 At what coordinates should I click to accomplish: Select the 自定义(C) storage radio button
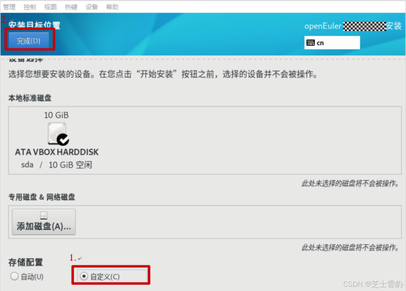point(84,276)
